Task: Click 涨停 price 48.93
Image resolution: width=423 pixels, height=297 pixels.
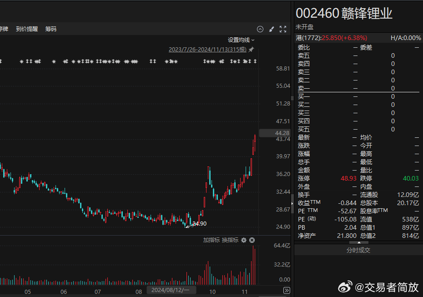Action: (x=348, y=178)
